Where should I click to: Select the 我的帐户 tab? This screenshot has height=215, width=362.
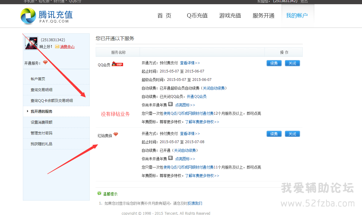point(297,16)
